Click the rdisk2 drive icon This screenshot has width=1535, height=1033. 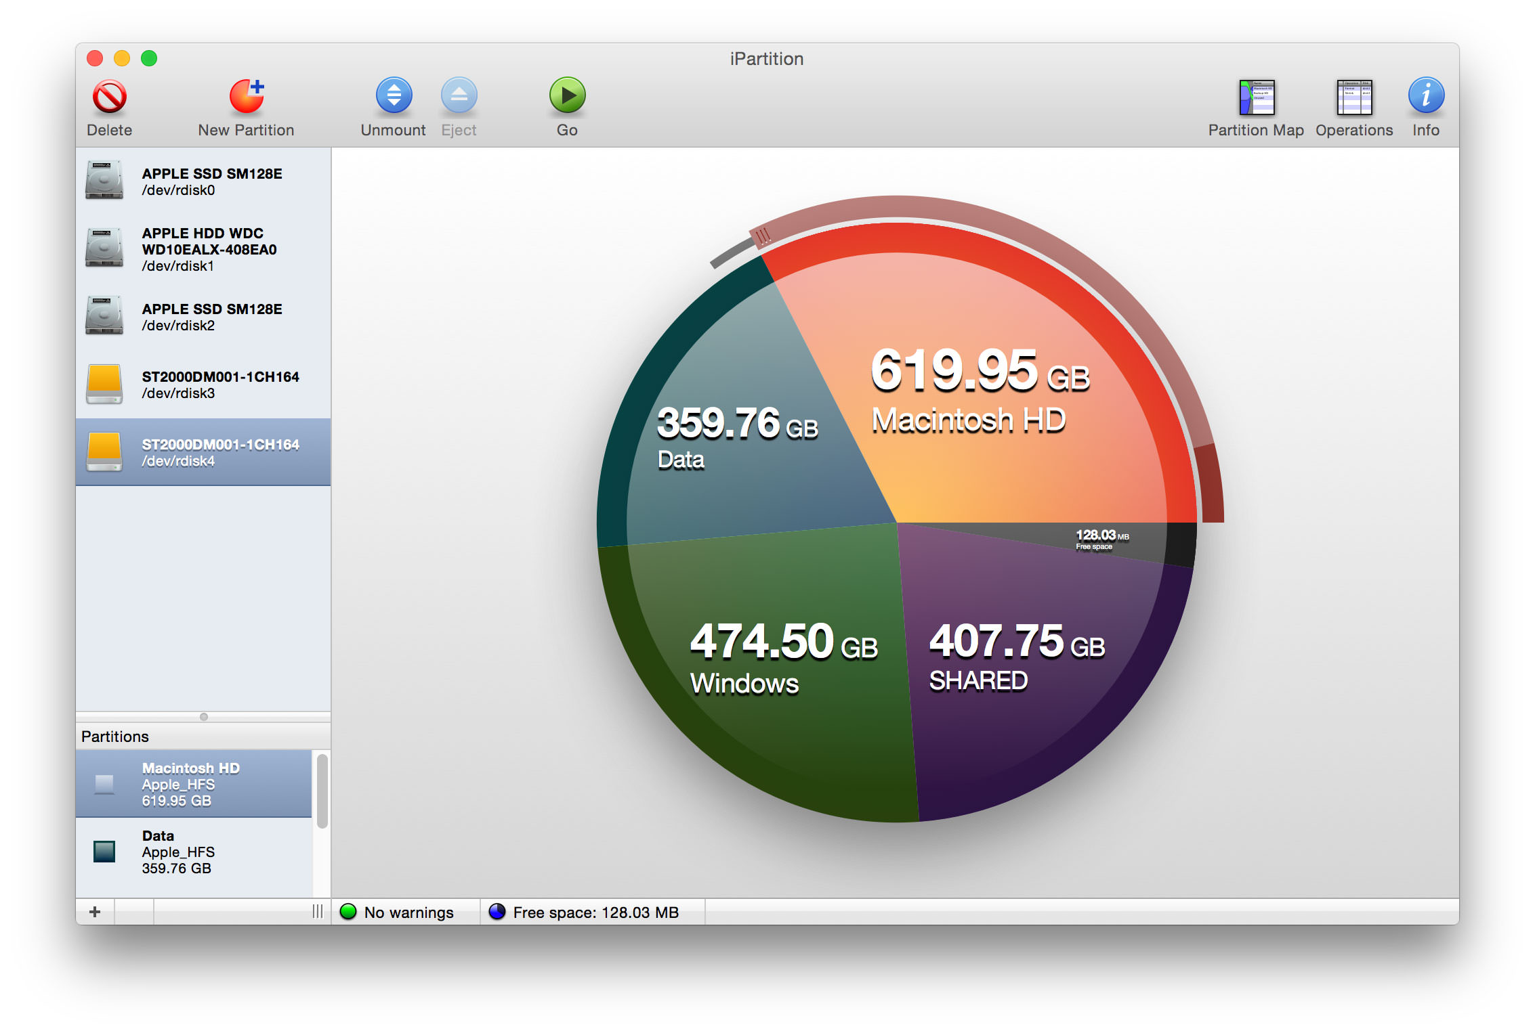pyautogui.click(x=104, y=315)
